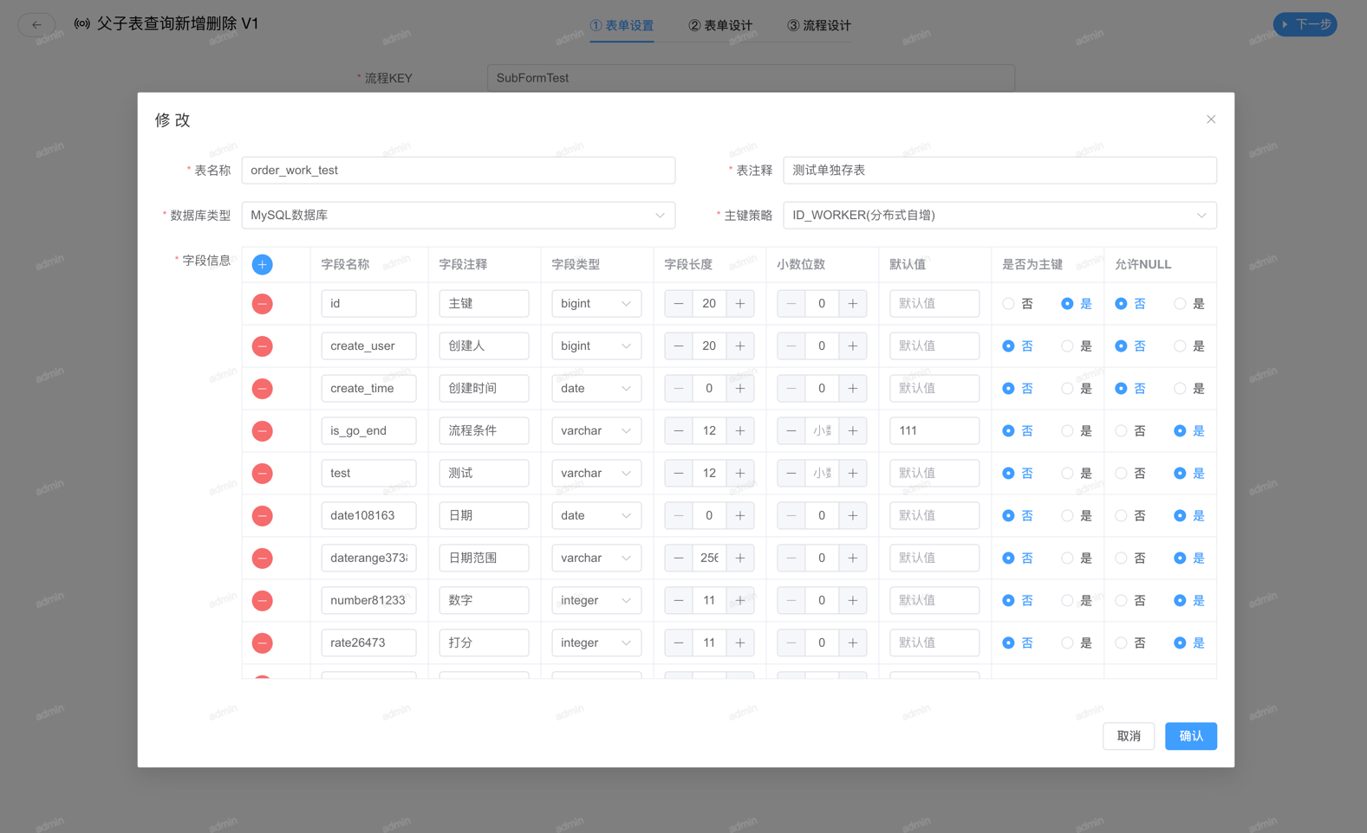Screen dimensions: 1367x833
Task: Increase decimal places for create_user row
Action: point(852,346)
